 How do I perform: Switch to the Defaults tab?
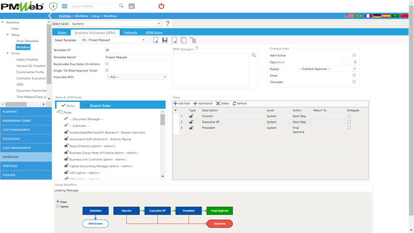[130, 33]
